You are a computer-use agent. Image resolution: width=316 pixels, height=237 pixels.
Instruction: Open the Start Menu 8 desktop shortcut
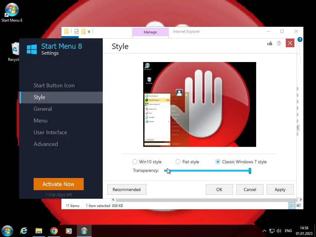tap(12, 12)
